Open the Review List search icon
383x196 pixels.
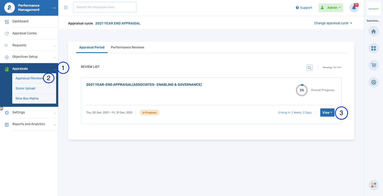(x=309, y=67)
